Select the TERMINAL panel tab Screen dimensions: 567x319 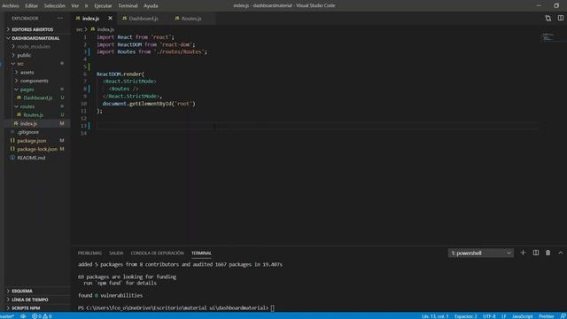tap(201, 253)
